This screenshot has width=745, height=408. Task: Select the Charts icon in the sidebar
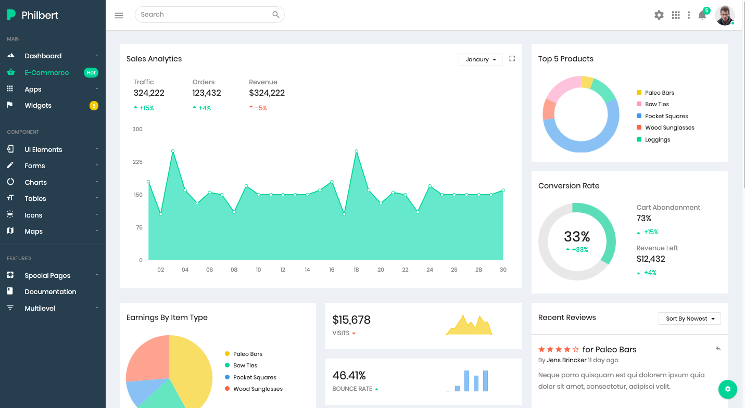(10, 182)
